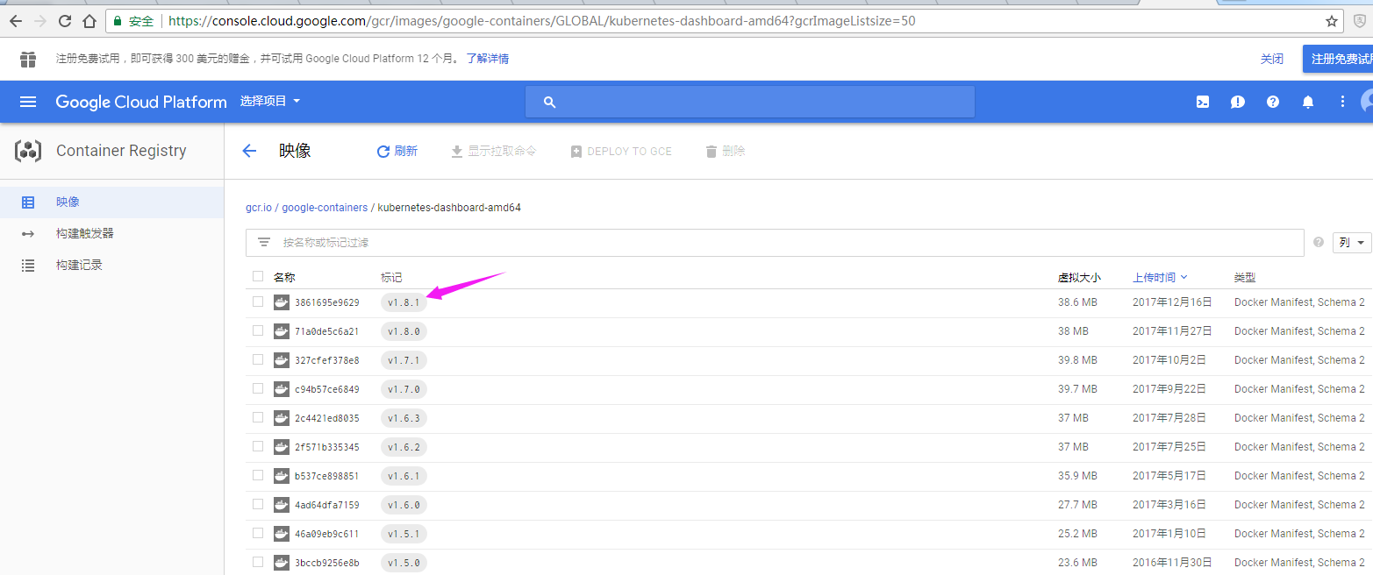
Task: Show notifications bell
Action: tap(1308, 102)
